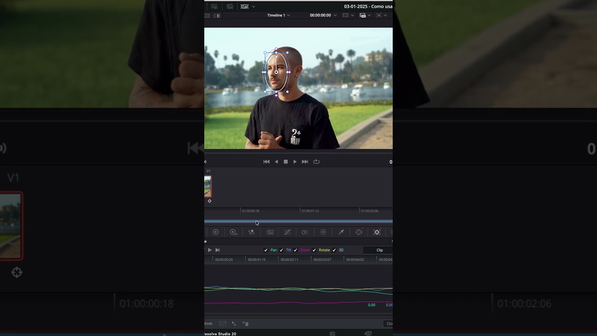Stop viewer playback
The height and width of the screenshot is (336, 597).
285,161
